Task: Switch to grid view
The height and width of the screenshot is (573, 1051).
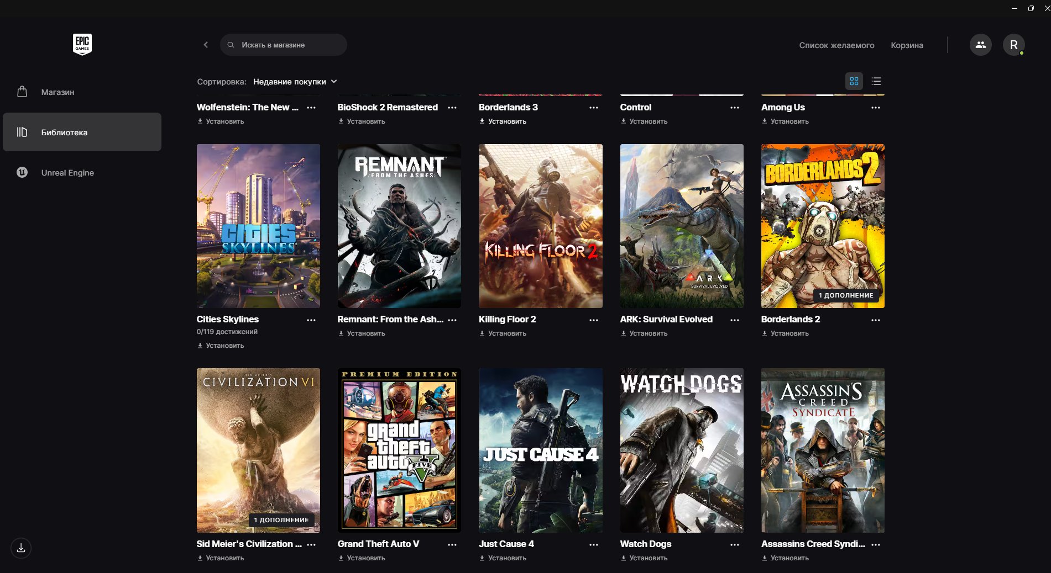Action: coord(854,81)
